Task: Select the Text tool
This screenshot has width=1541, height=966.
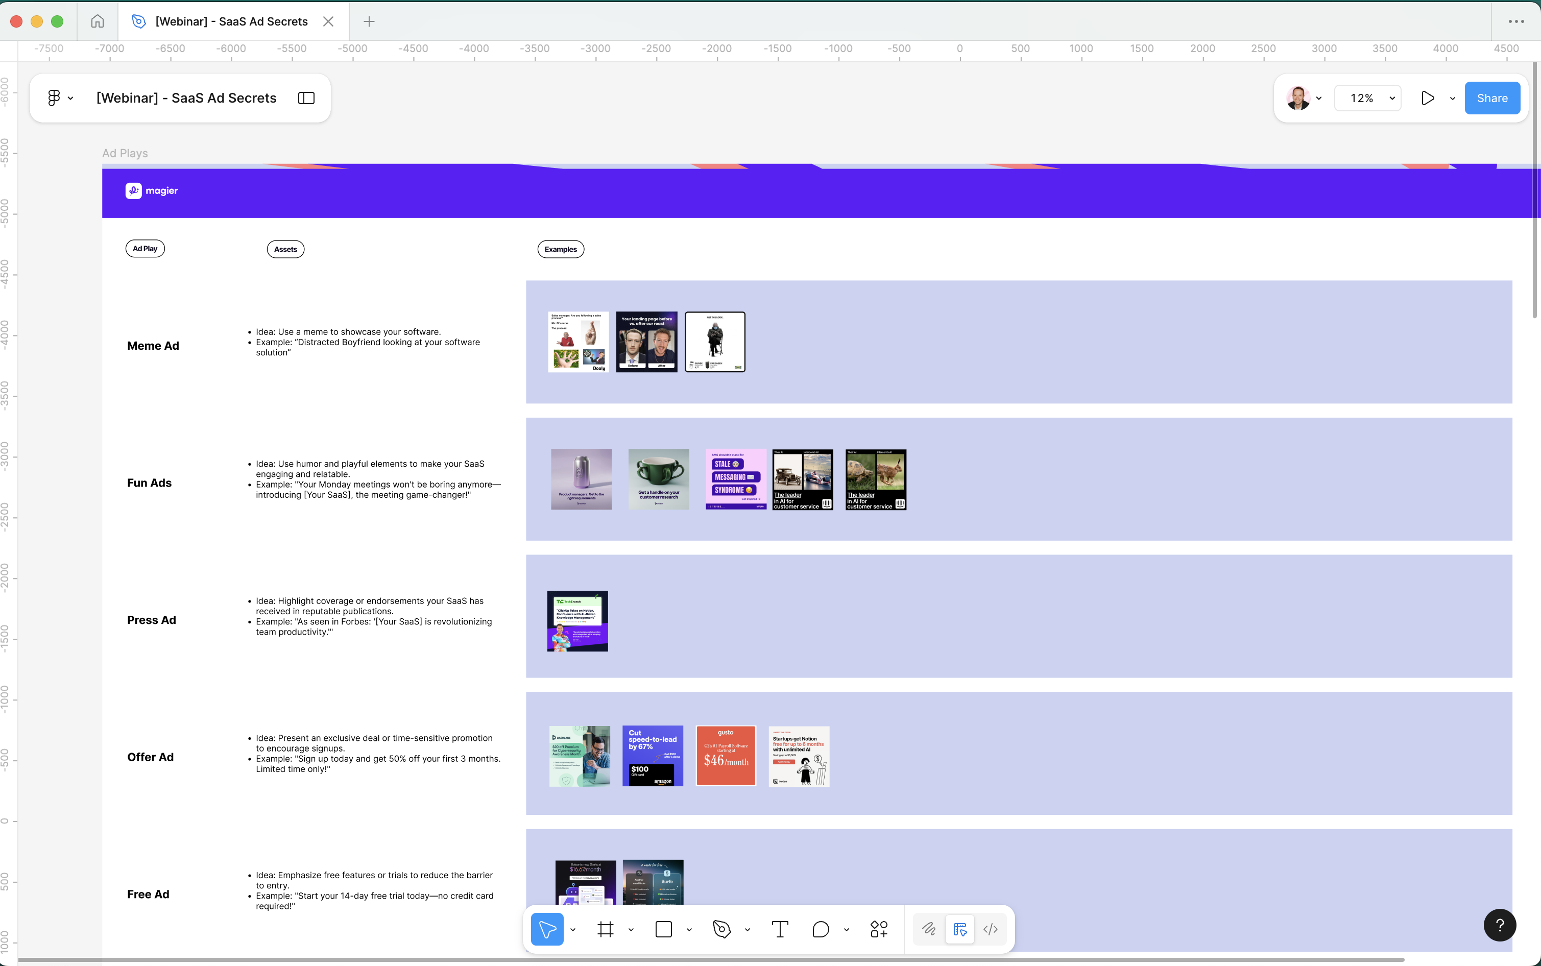Action: coord(780,929)
